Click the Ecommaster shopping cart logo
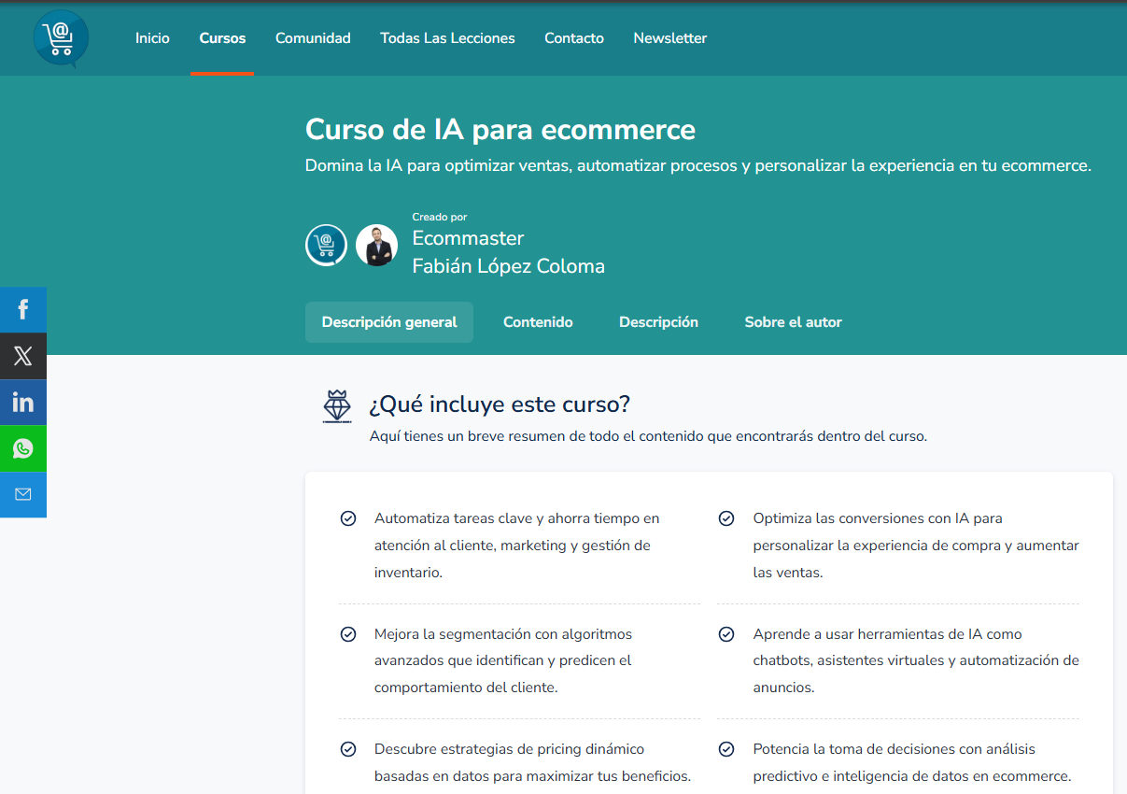Viewport: 1127px width, 794px height. (61, 38)
